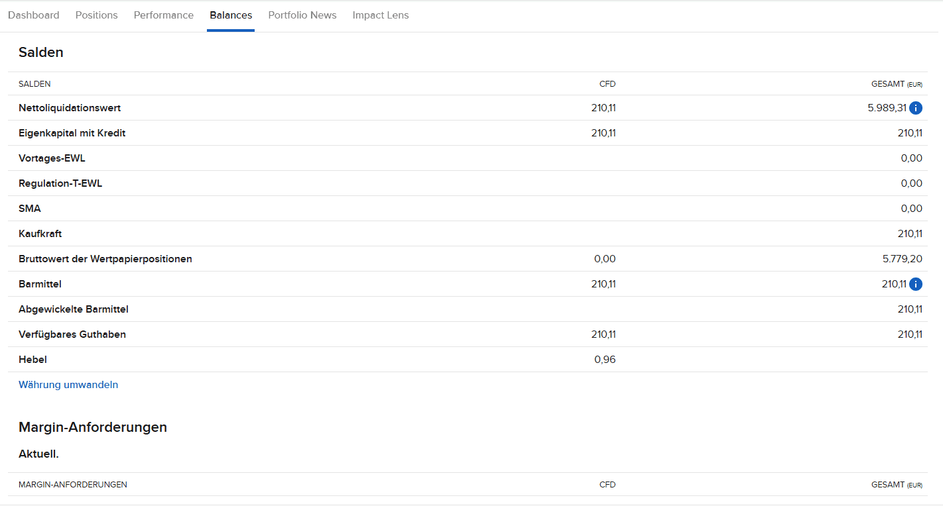Click the Hebel value 0,96
Image resolution: width=943 pixels, height=506 pixels.
pos(605,360)
